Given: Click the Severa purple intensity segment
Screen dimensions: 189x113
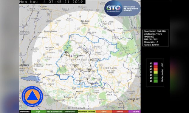Looking at the screenshot, I should 134,112.
